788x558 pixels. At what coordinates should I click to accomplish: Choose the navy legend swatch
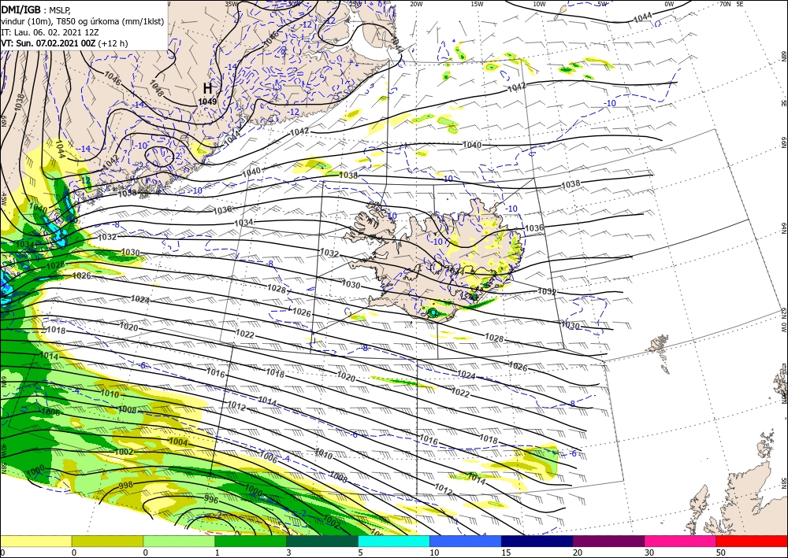coord(537,541)
